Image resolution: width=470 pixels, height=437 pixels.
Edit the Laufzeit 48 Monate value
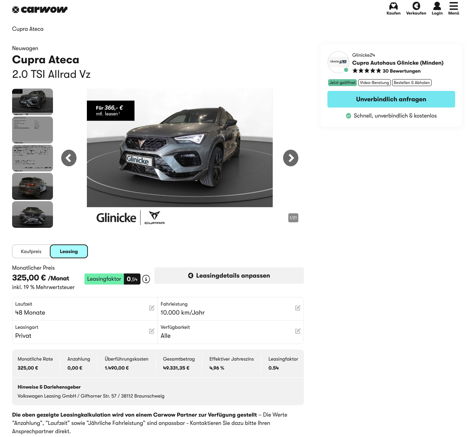coord(152,308)
